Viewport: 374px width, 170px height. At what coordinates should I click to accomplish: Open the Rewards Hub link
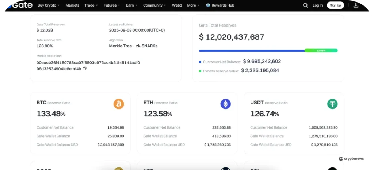coord(223,5)
